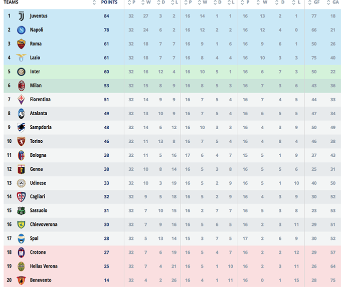Open the Udinese team name link

(39, 183)
